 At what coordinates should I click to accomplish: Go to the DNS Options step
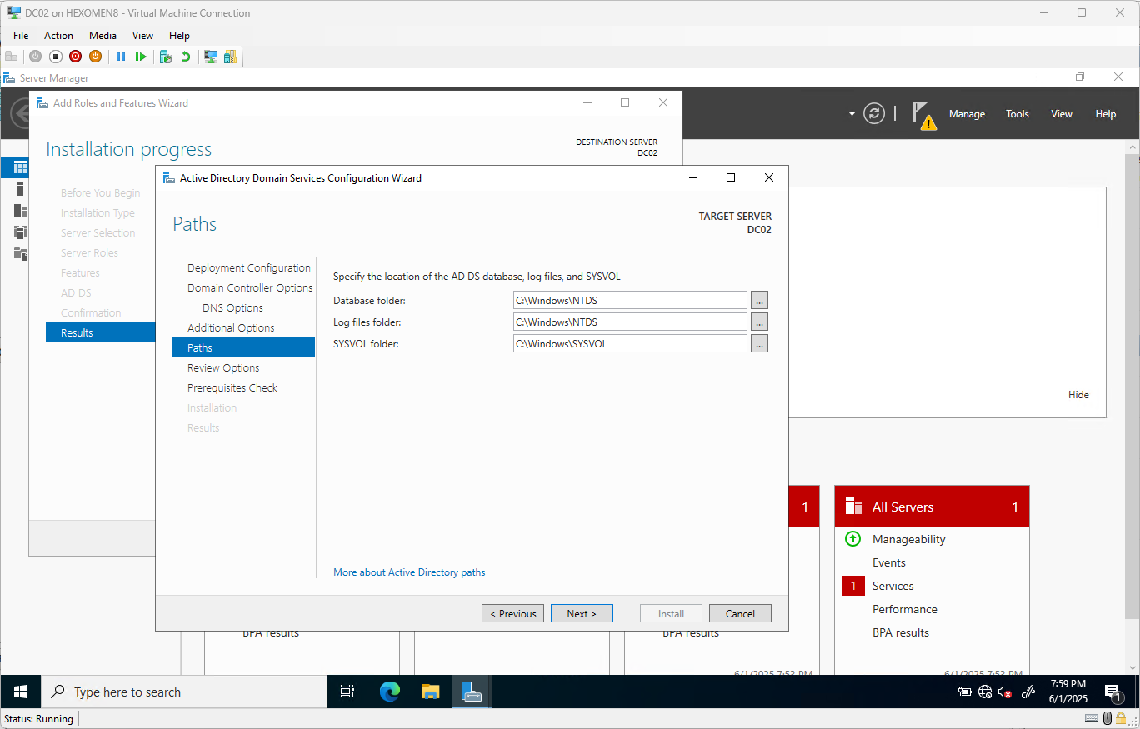232,307
